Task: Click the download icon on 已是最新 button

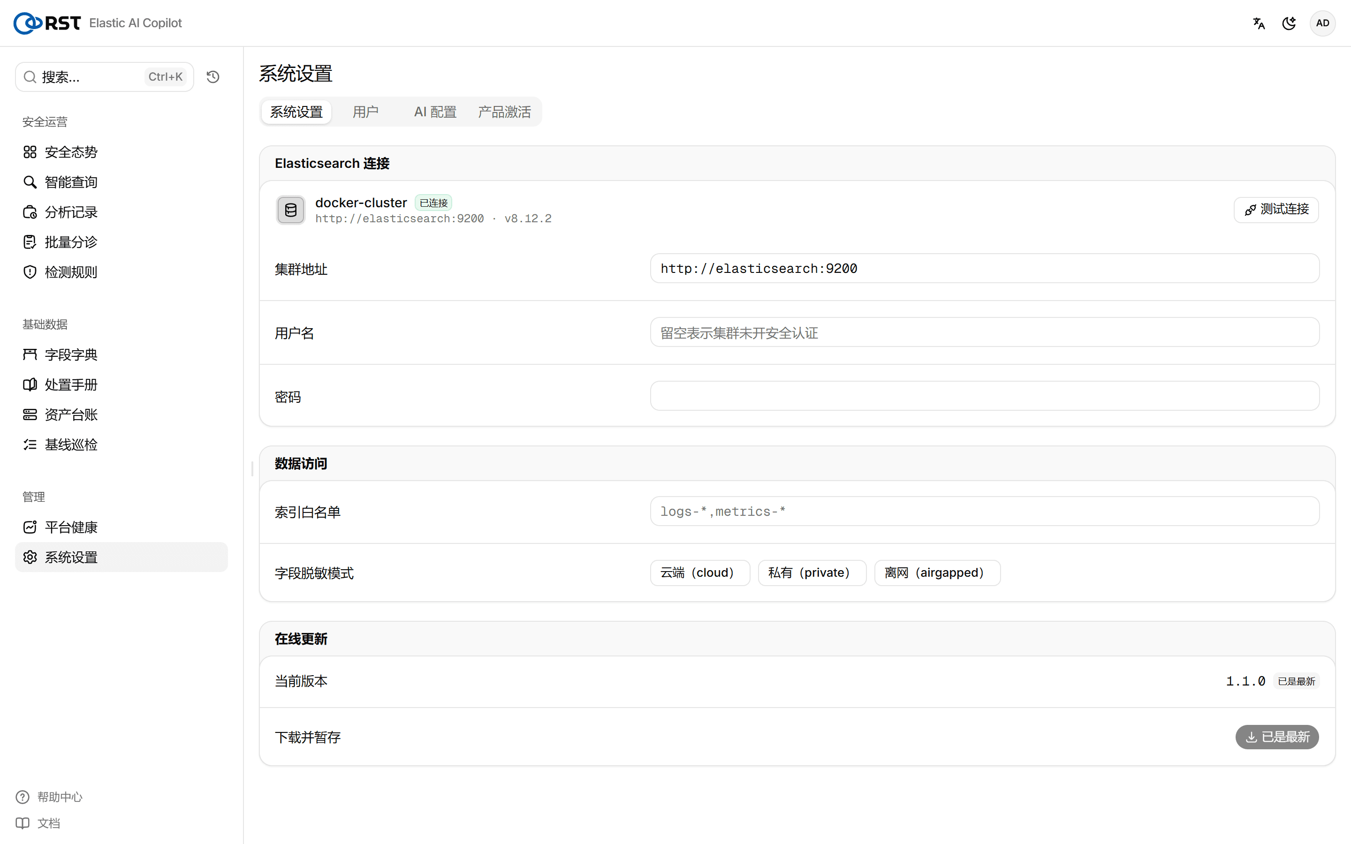Action: (x=1252, y=738)
